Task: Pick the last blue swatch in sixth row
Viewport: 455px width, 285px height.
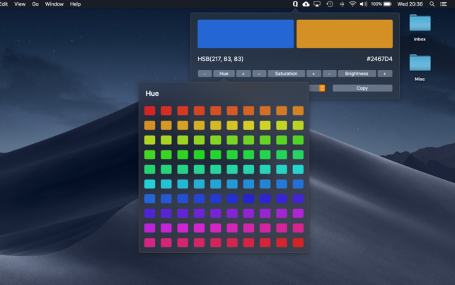Action: coord(298,184)
